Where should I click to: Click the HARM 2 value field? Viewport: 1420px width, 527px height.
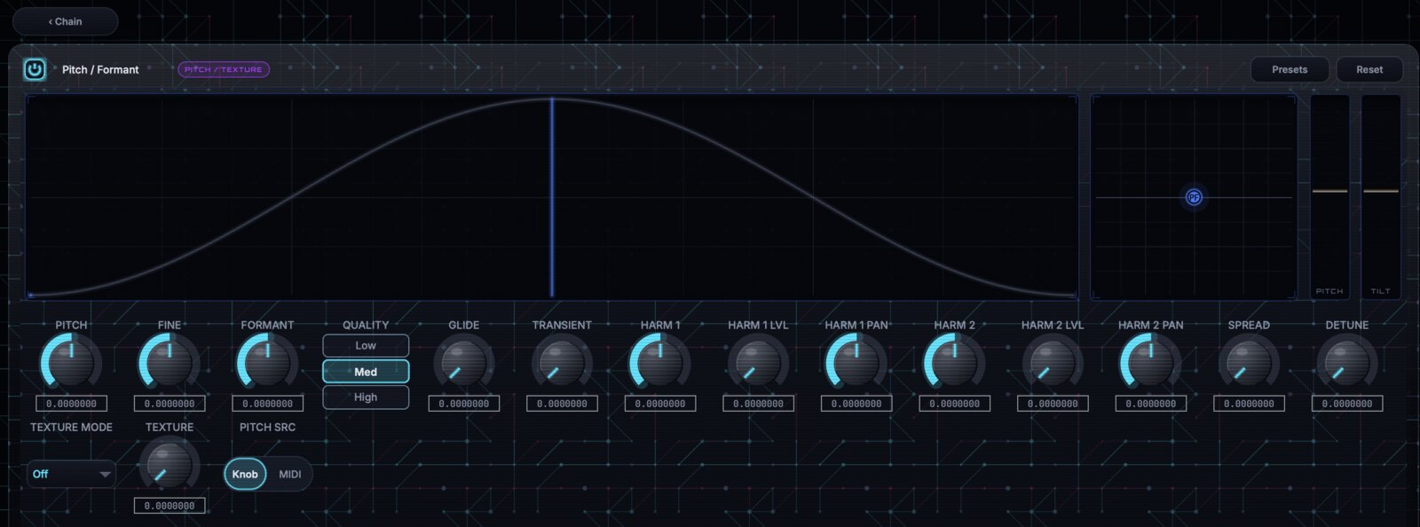[x=955, y=404]
